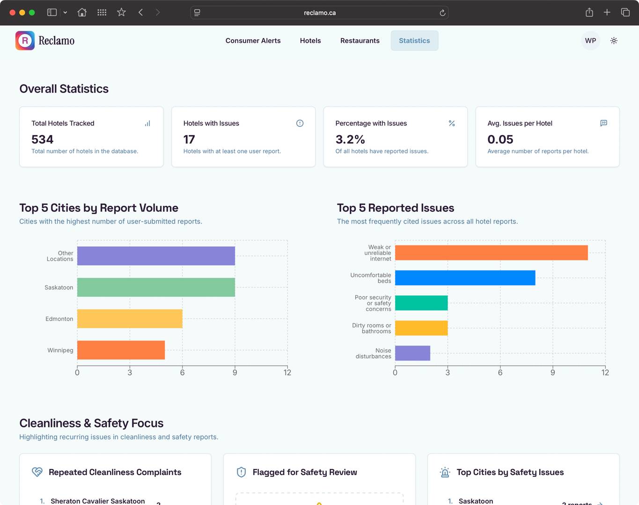
Task: Click the bookmark star icon
Action: [121, 13]
